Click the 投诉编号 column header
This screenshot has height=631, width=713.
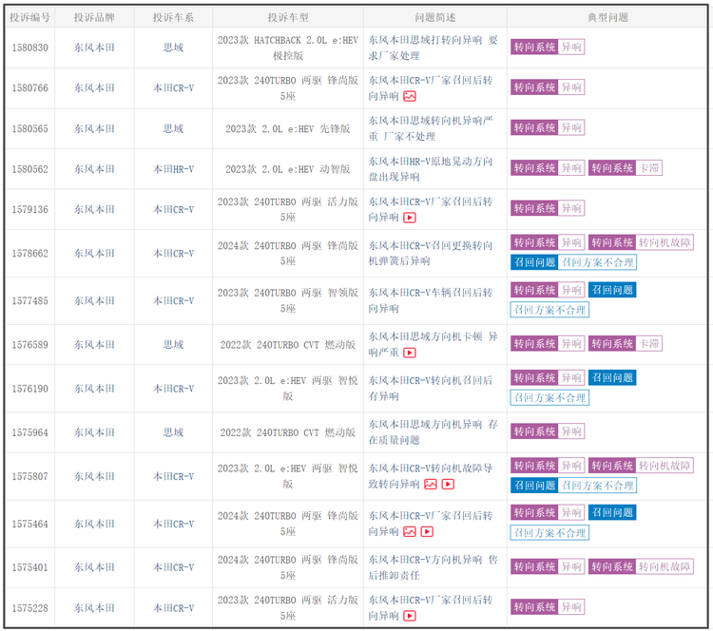[x=29, y=17]
